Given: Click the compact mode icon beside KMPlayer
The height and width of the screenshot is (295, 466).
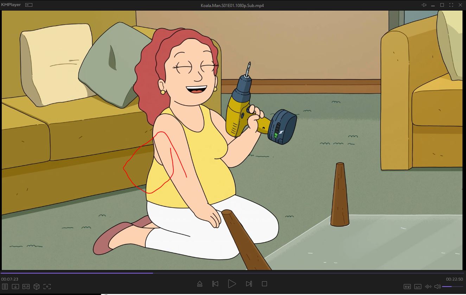Looking at the screenshot, I should [29, 5].
